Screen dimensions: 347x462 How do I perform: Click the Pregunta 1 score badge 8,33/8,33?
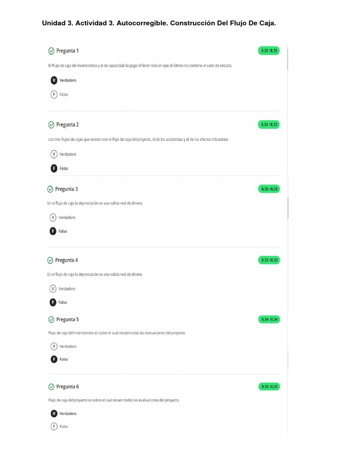point(269,51)
